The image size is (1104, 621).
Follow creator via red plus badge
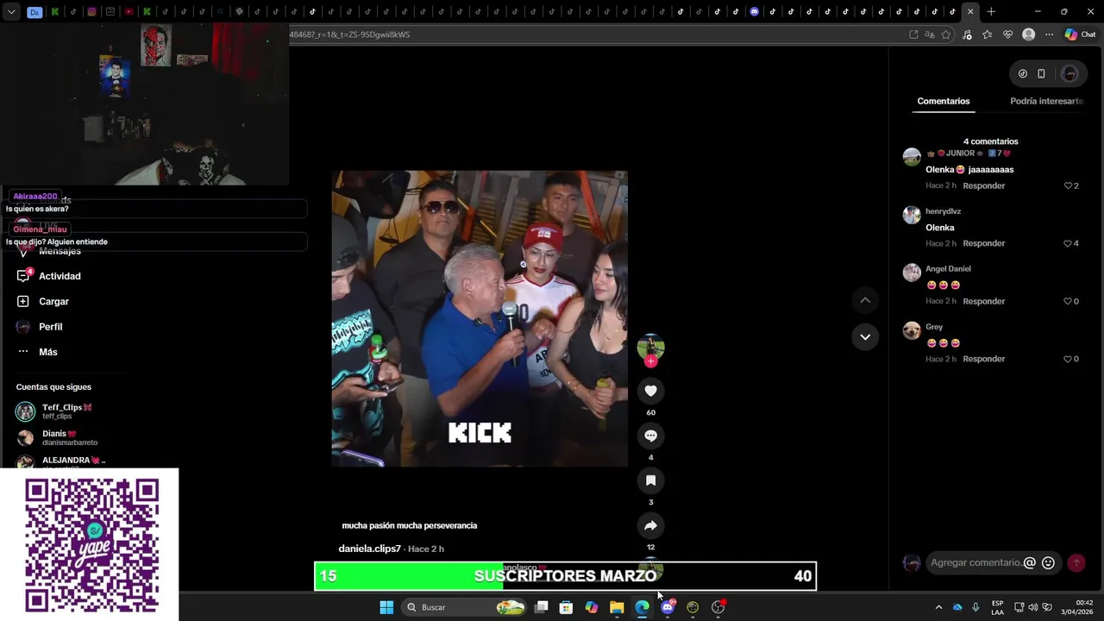(x=650, y=361)
